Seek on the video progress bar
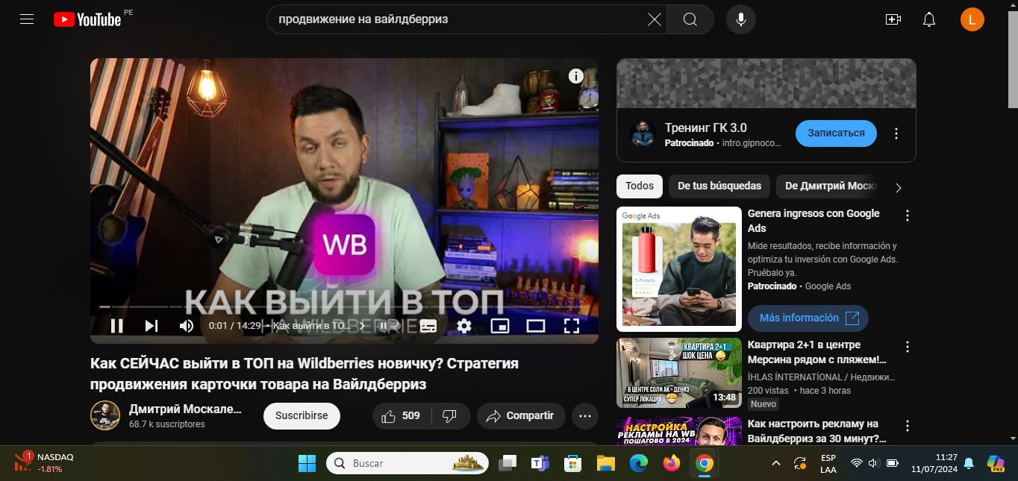Screen dimensions: 1018x481 click(344, 306)
